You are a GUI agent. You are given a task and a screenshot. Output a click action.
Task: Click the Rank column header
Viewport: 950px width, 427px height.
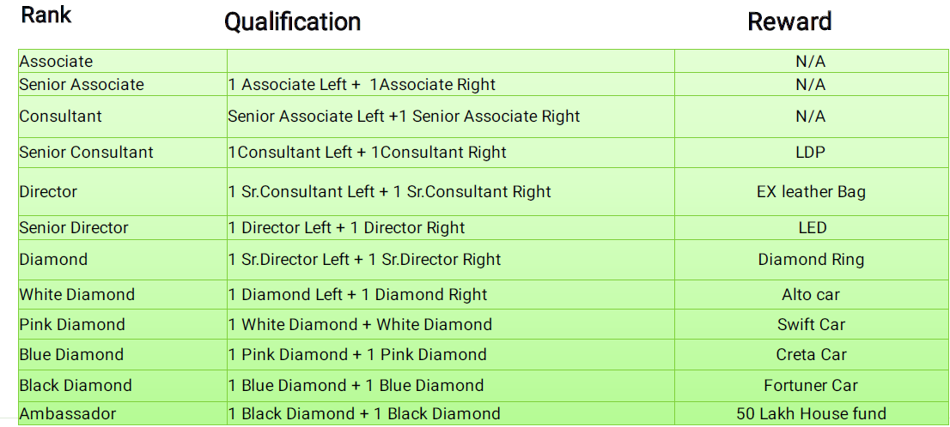coord(46,15)
